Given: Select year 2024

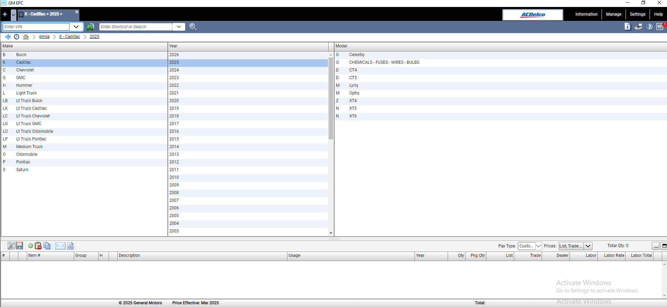Looking at the screenshot, I should (x=248, y=70).
